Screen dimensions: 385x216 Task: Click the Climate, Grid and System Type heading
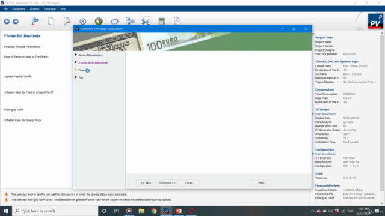[336, 61]
